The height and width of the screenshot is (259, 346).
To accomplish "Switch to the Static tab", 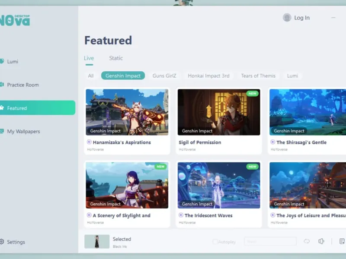I will (116, 58).
